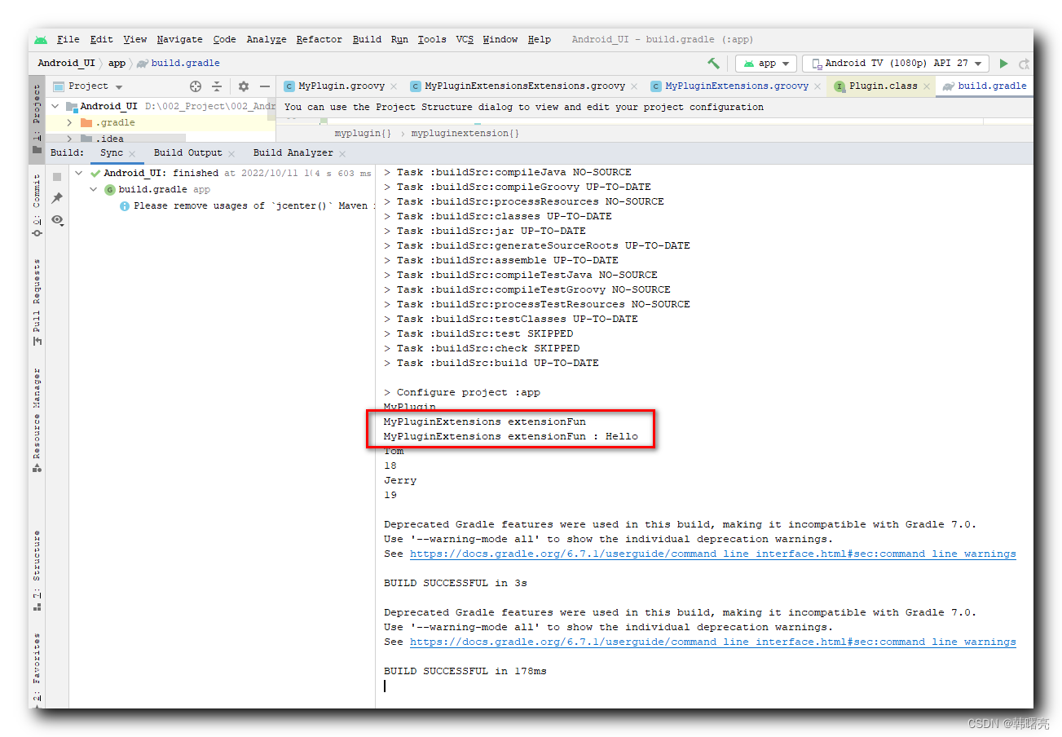
Task: Open the Edit menu
Action: pyautogui.click(x=101, y=39)
